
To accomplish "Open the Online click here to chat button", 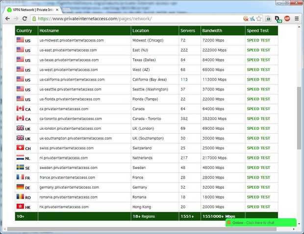I will [x=261, y=223].
